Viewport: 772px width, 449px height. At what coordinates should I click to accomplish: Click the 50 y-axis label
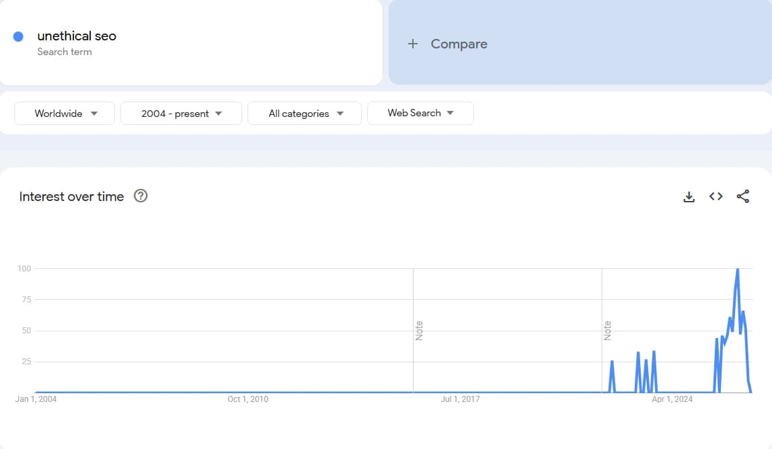[x=27, y=330]
